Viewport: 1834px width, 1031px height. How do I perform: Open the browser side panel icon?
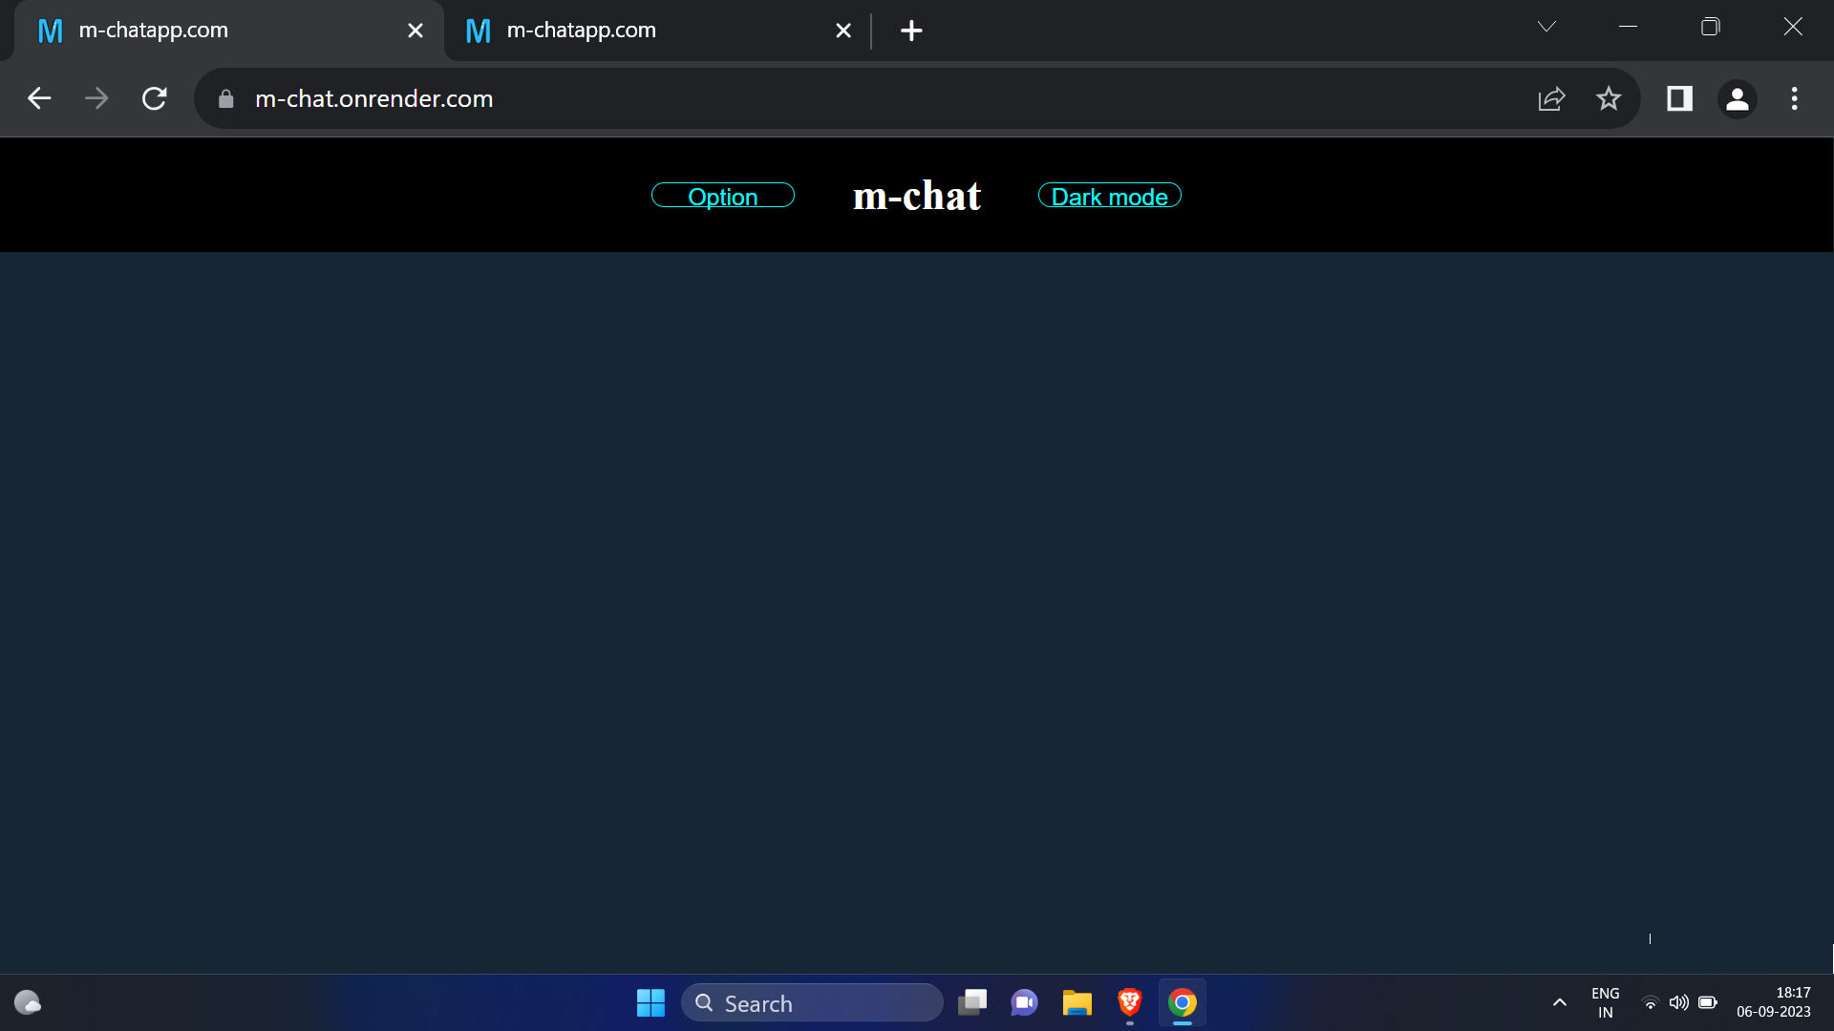pos(1679,98)
